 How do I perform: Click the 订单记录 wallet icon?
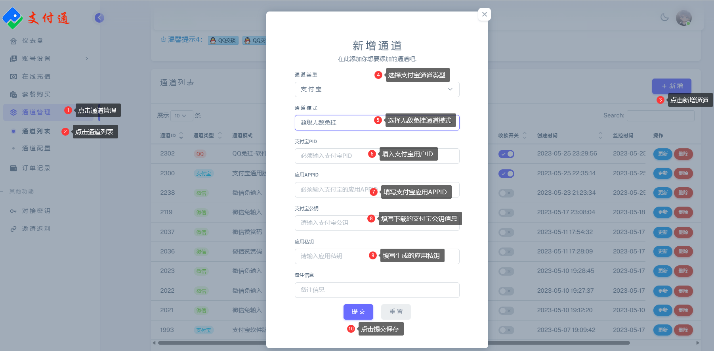(13, 168)
